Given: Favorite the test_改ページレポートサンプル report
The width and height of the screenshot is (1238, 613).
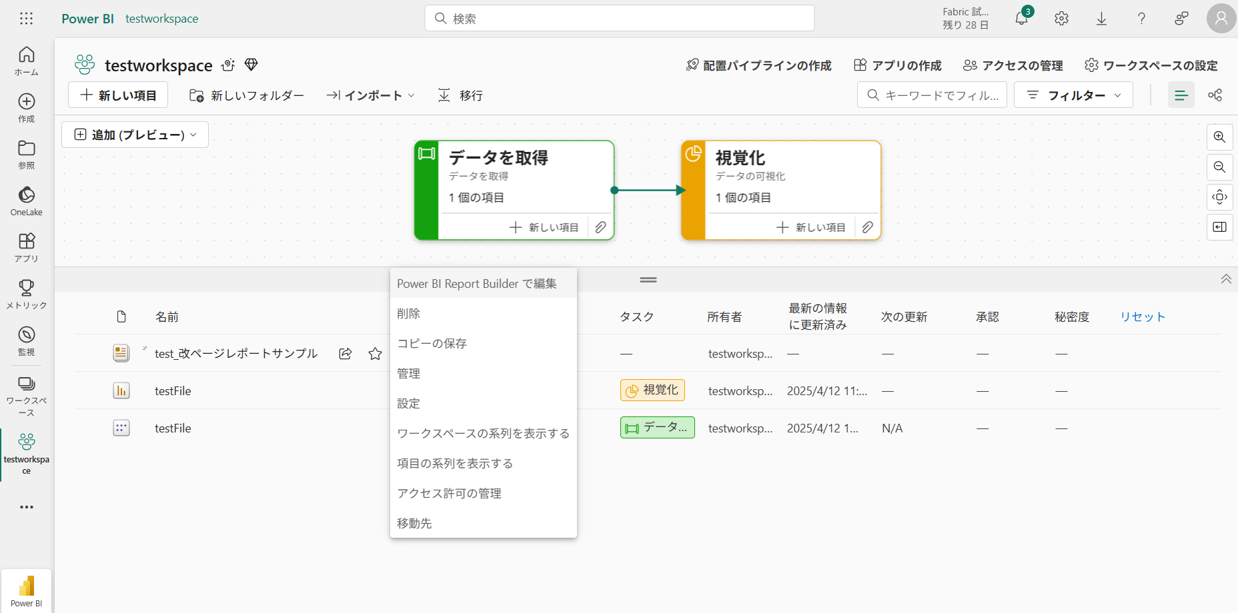Looking at the screenshot, I should [376, 354].
